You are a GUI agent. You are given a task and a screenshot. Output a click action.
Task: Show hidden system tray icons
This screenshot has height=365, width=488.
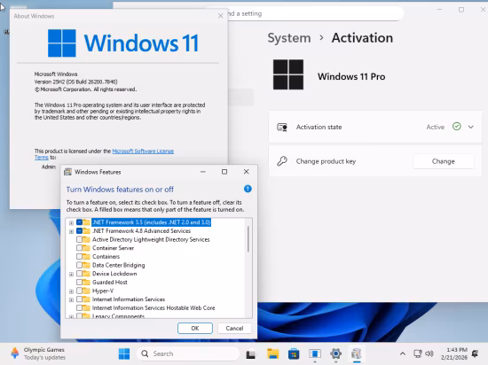(x=403, y=353)
